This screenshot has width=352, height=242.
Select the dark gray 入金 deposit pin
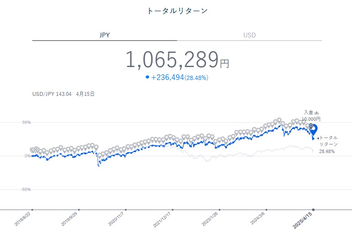click(x=311, y=126)
